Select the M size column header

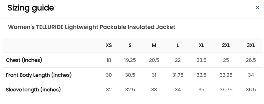point(154,45)
